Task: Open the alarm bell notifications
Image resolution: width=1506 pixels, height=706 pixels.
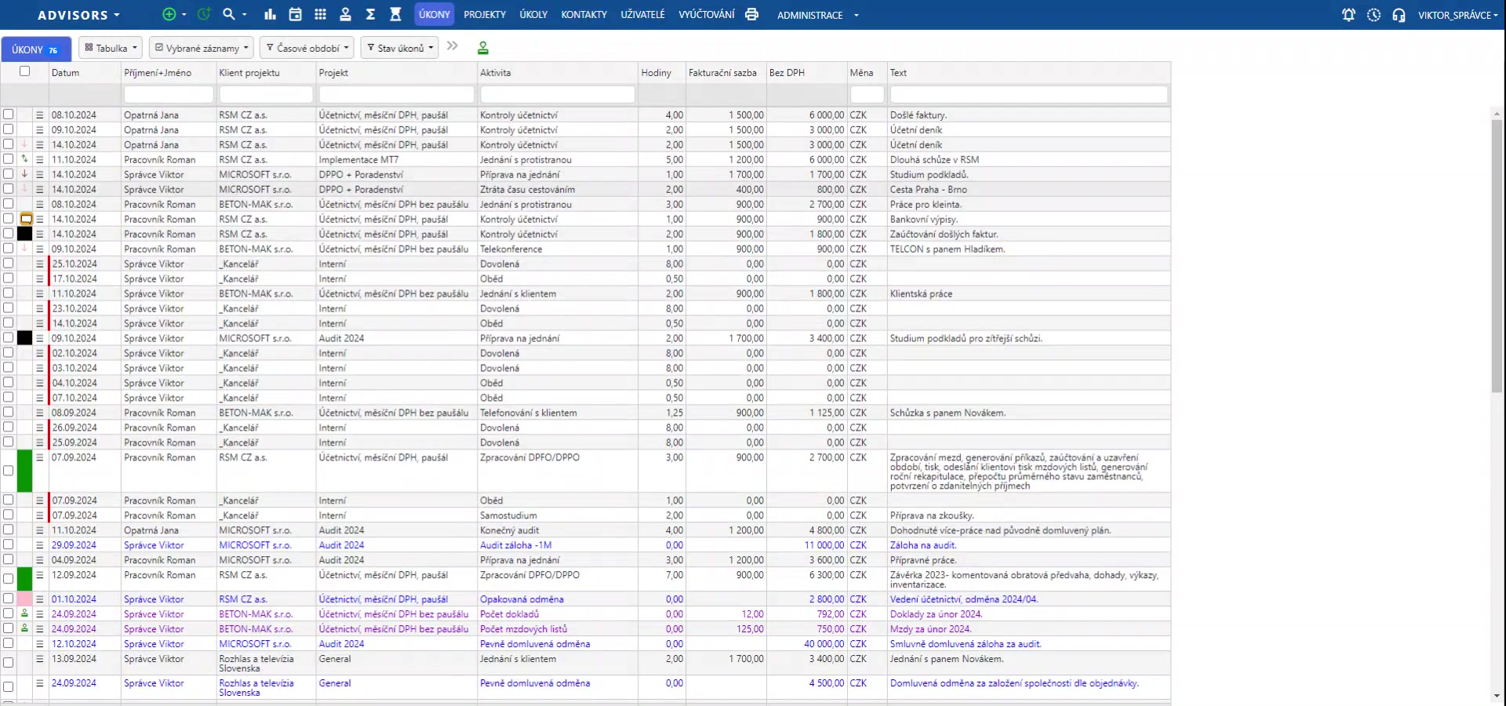Action: click(1348, 15)
